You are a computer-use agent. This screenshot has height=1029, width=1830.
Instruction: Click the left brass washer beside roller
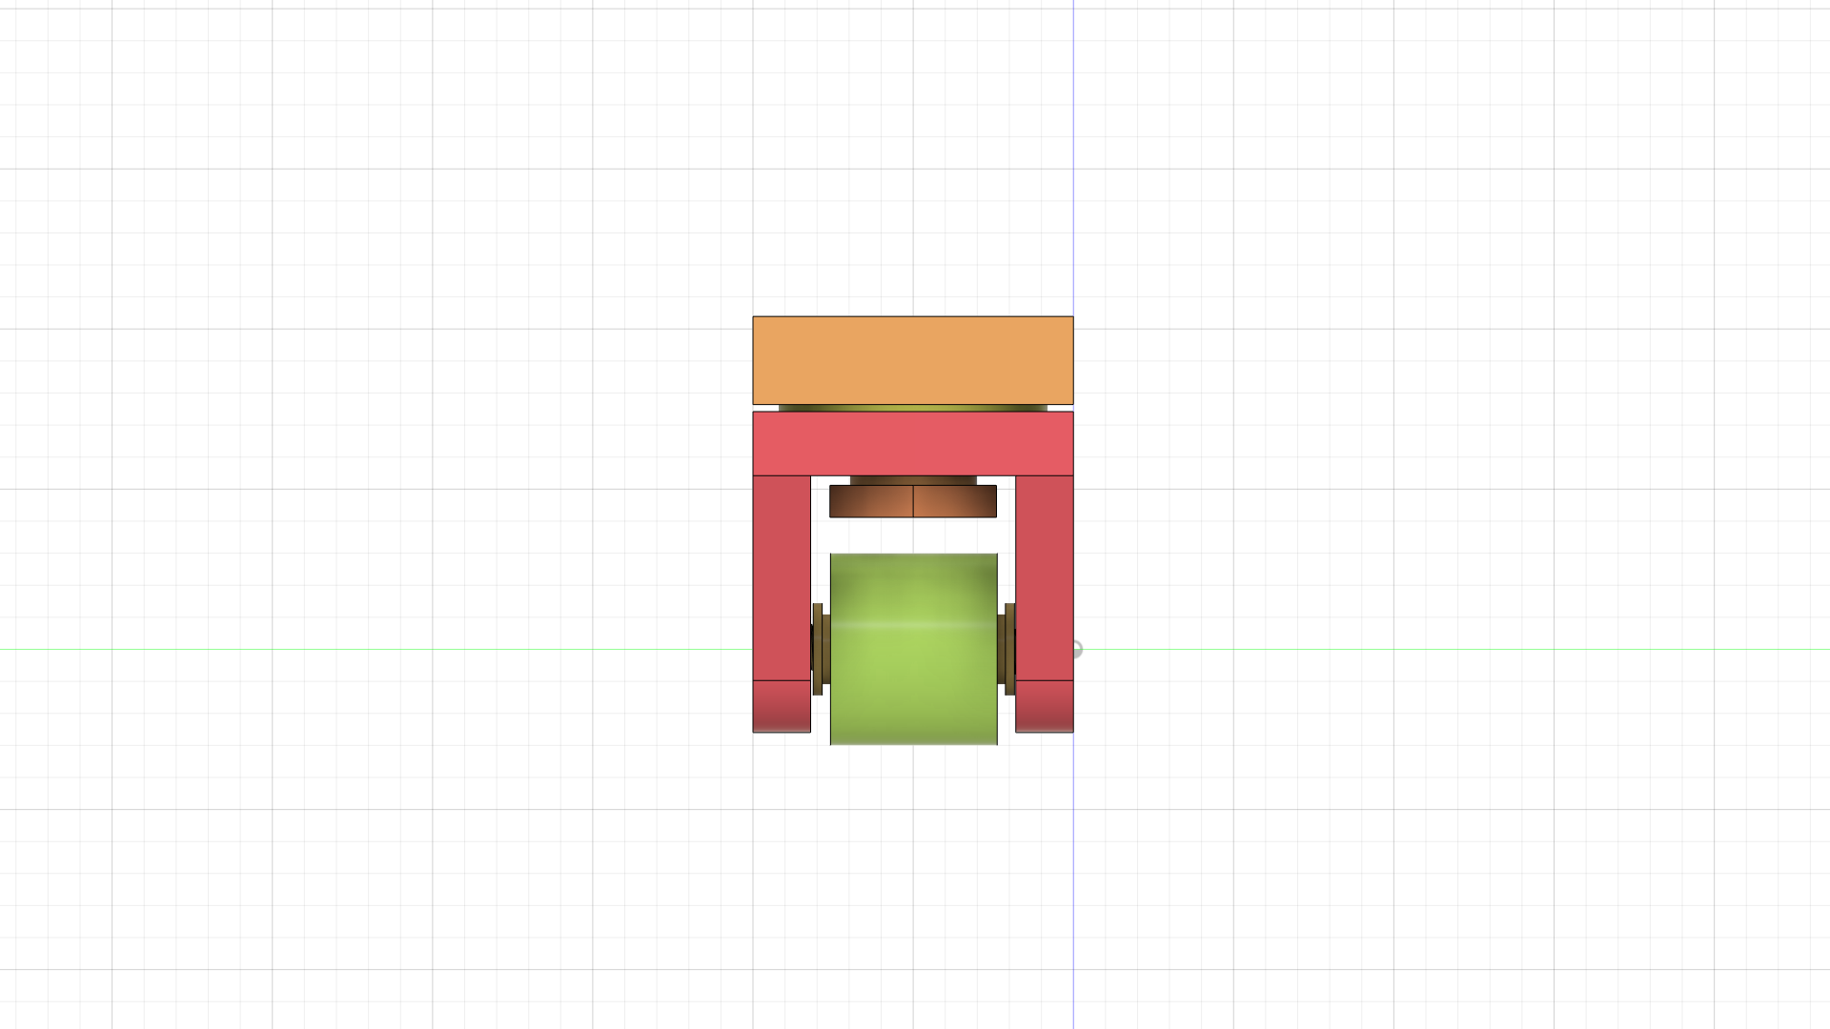tap(818, 649)
